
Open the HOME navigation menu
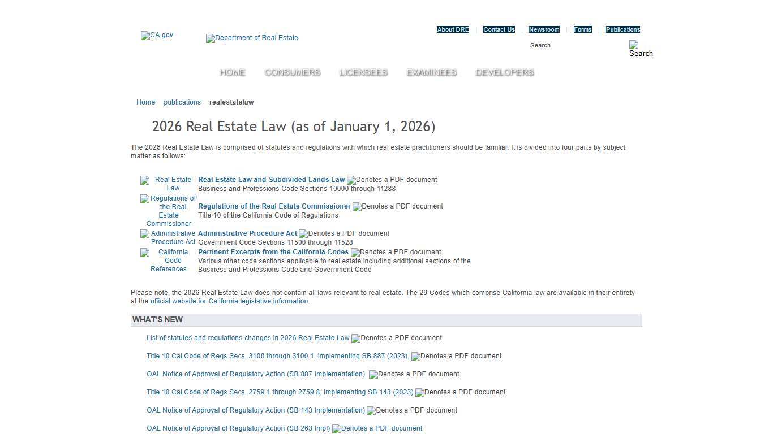[232, 72]
